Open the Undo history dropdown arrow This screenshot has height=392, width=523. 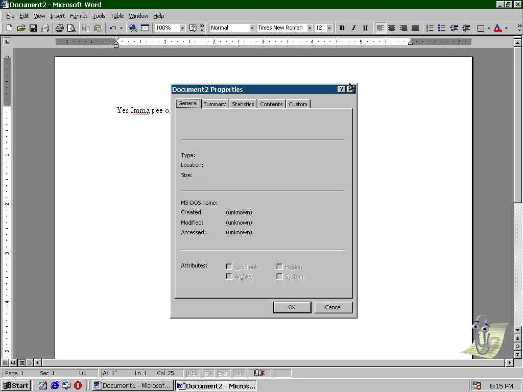pos(121,28)
